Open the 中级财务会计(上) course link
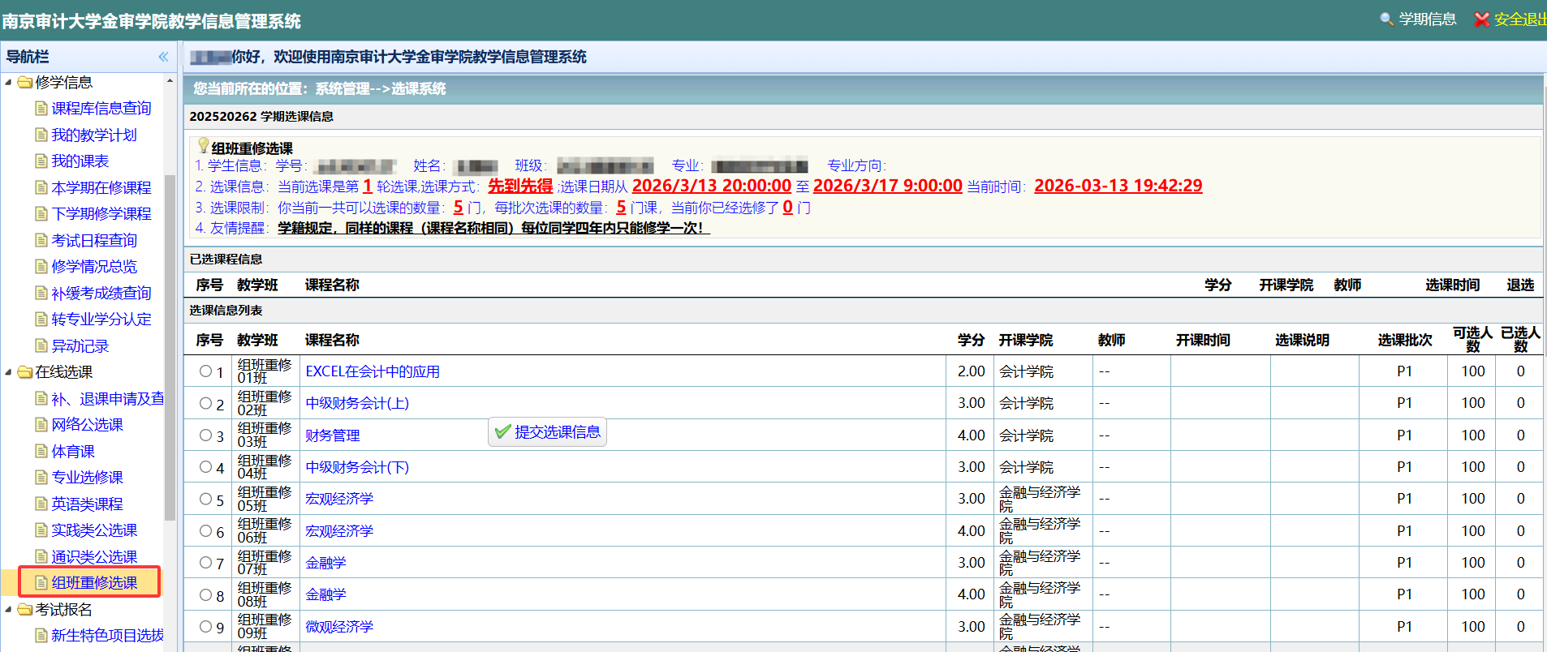The width and height of the screenshot is (1547, 652). point(357,404)
